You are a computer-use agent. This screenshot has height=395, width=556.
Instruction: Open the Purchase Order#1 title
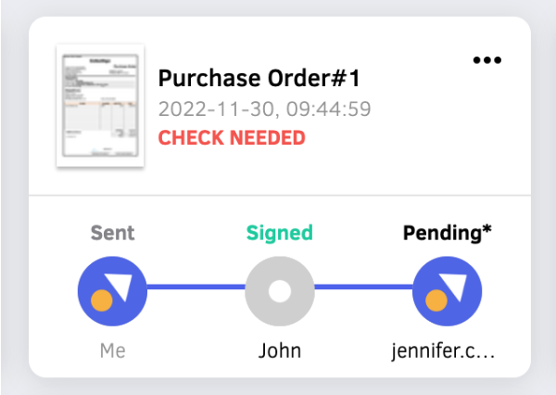pos(259,78)
